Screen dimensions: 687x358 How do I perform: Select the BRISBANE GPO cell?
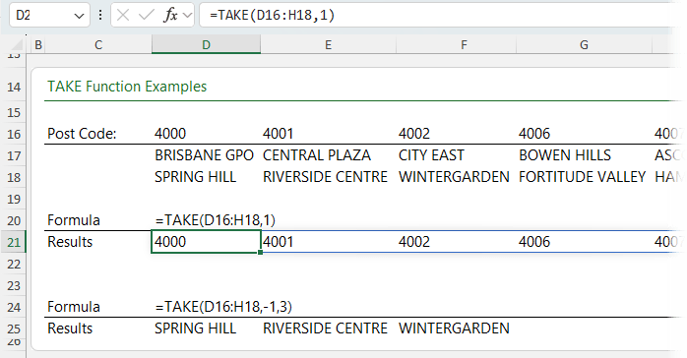point(204,155)
